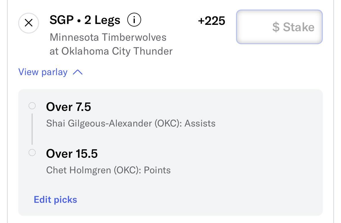Click the dollar sign in Stake box

pos(276,27)
